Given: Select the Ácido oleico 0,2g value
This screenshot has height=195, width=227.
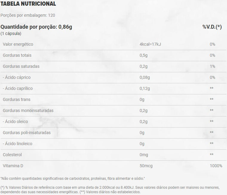Looking at the screenshot, I should 143,122.
